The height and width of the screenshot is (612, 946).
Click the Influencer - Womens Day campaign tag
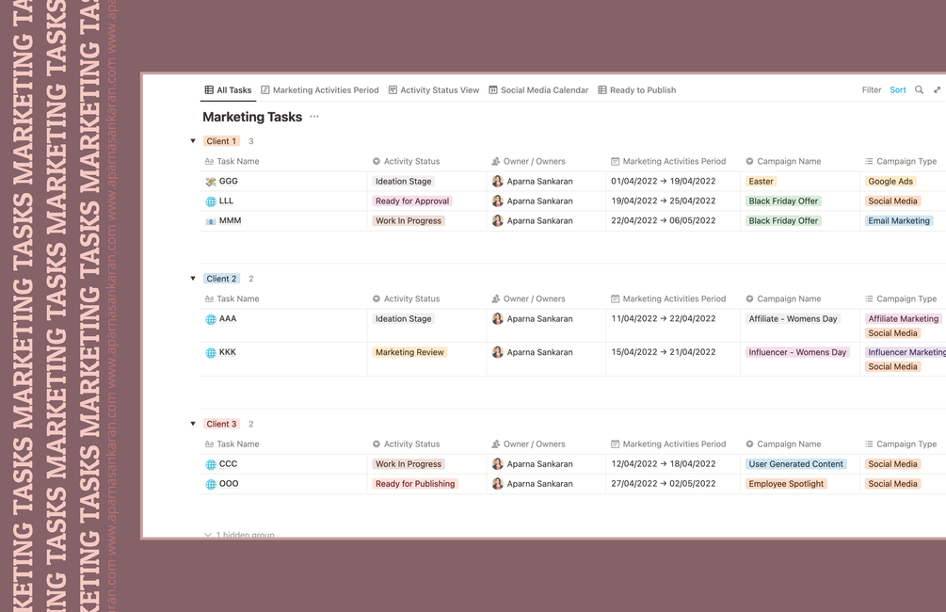click(797, 352)
